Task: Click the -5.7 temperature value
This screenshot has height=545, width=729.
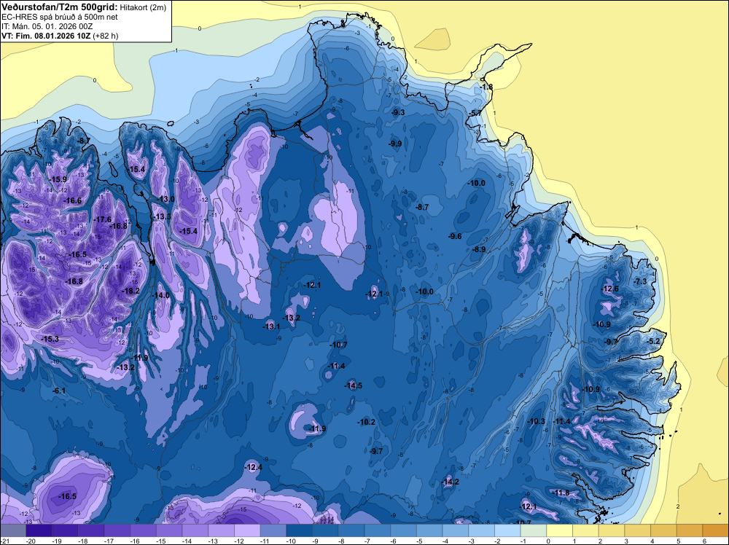Action: [475, 114]
